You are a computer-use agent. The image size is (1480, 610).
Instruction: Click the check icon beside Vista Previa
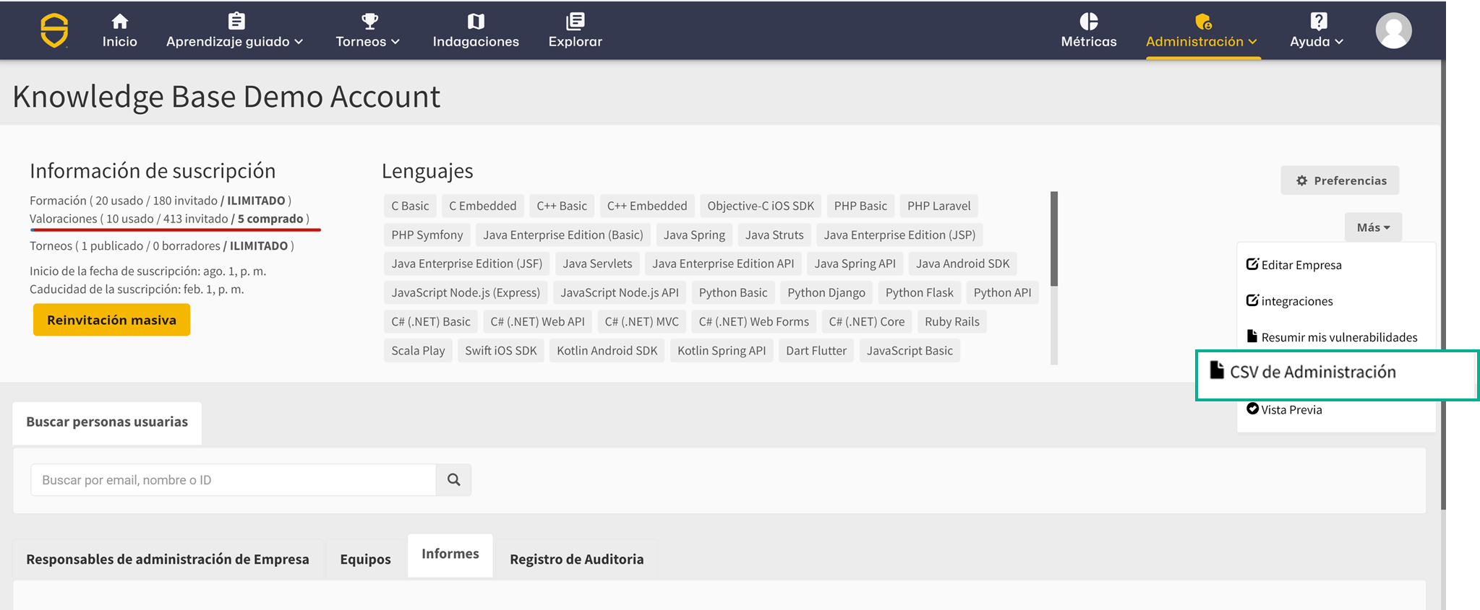pos(1252,409)
